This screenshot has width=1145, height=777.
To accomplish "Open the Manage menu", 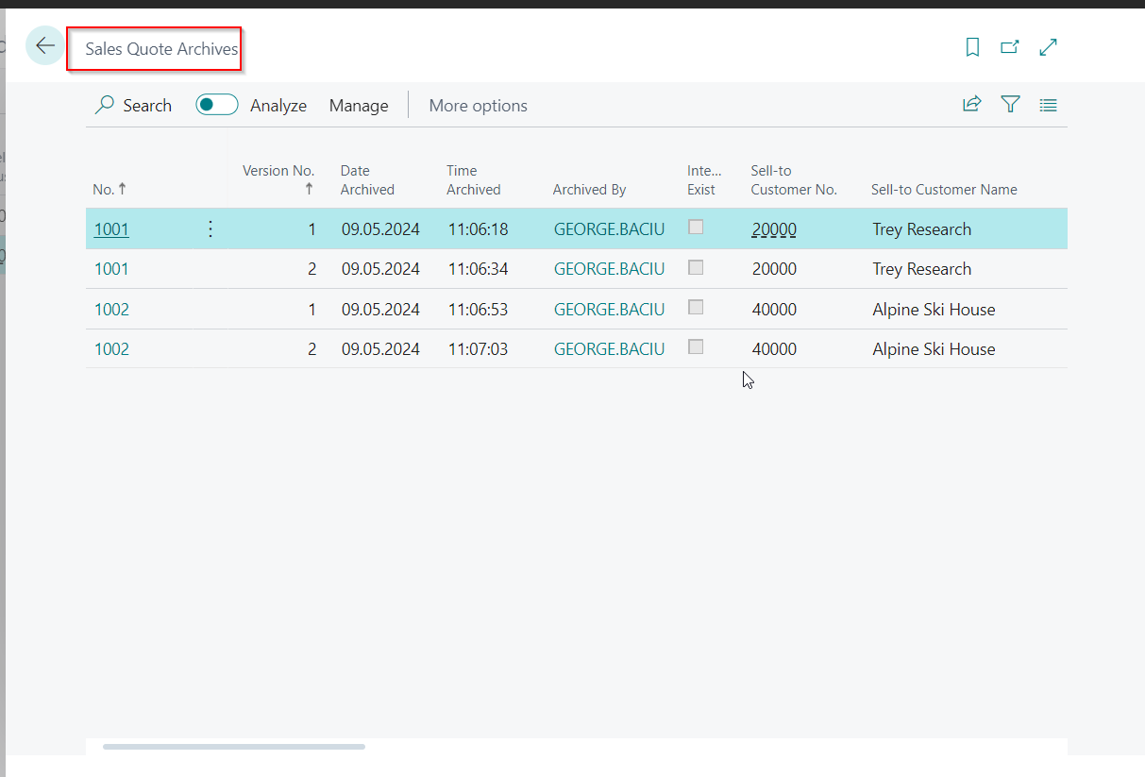I will click(x=359, y=106).
